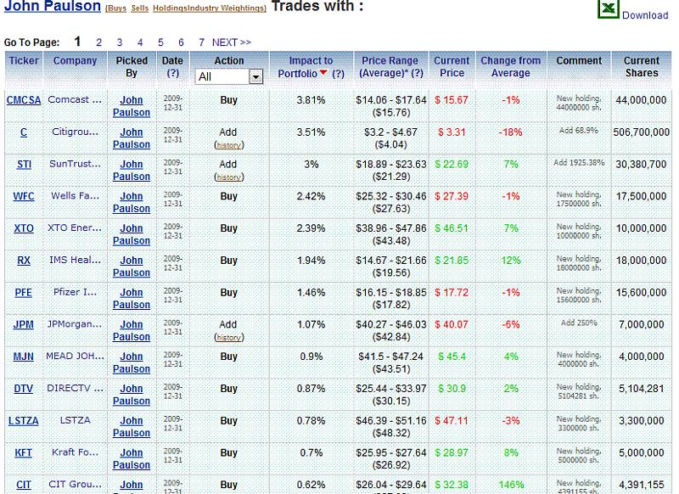The image size is (679, 494).
Task: Open the C ticker link for Citigroup
Action: (x=24, y=132)
